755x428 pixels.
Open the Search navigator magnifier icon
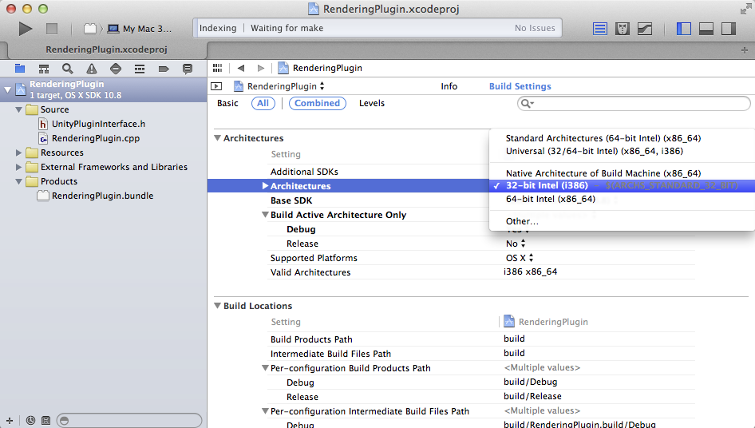(68, 69)
